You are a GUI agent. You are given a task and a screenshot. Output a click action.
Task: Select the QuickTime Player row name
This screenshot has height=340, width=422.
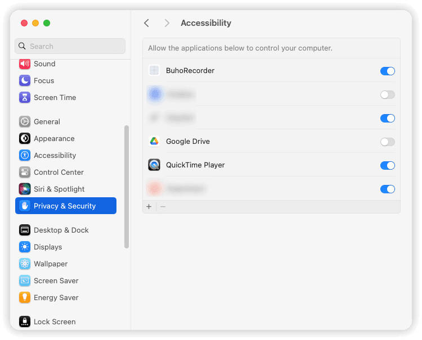point(195,165)
